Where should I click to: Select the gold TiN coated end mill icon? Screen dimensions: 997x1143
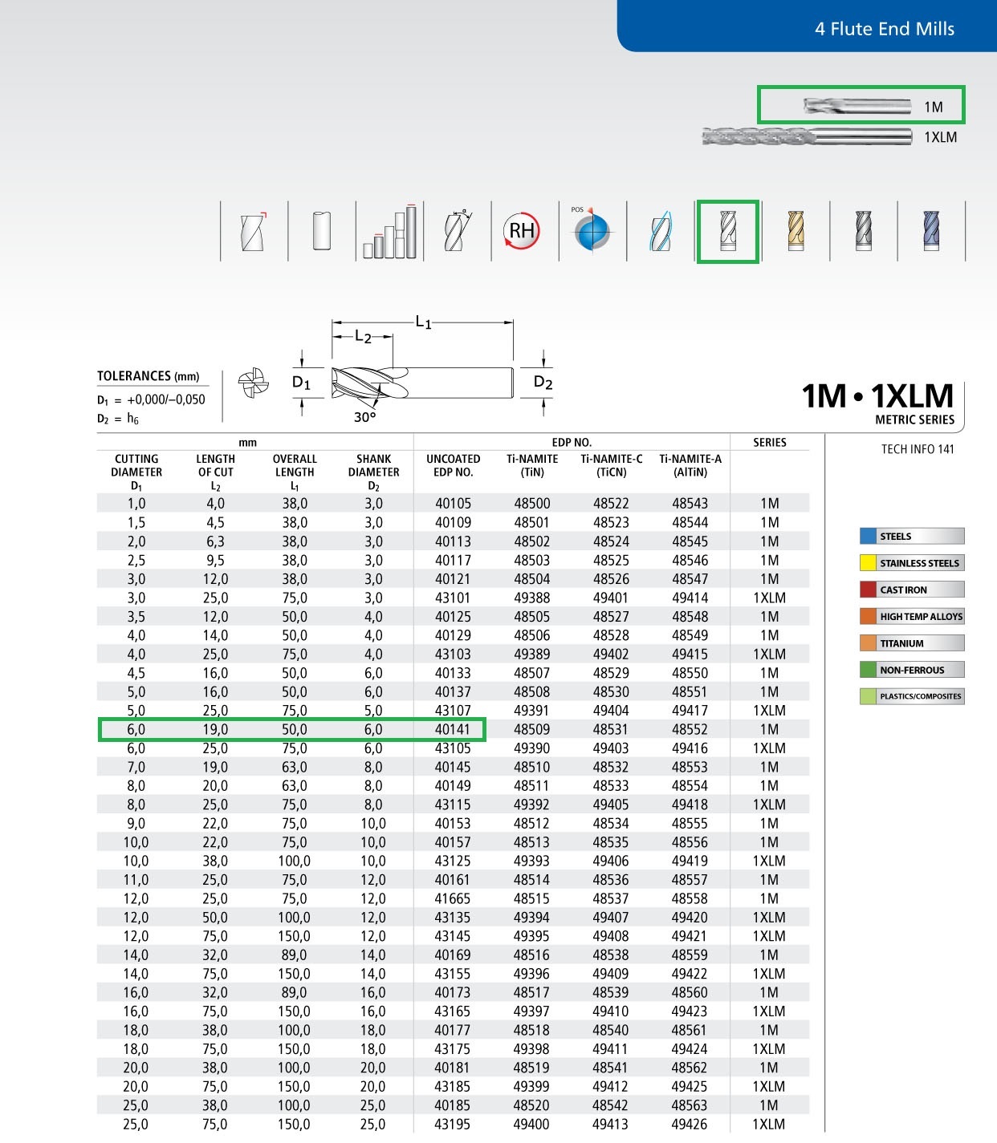pyautogui.click(x=796, y=231)
